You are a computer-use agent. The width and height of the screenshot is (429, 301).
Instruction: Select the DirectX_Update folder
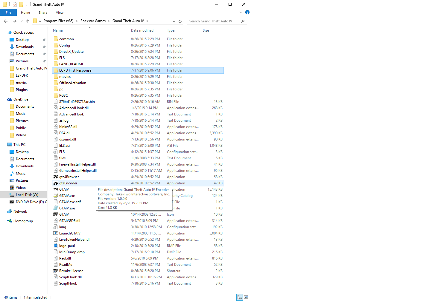[138, 52]
